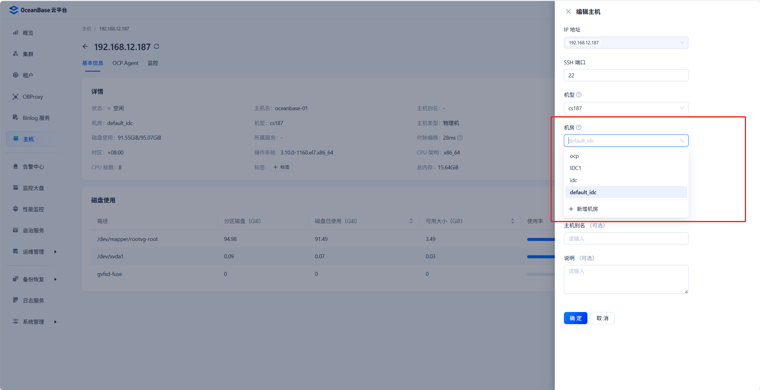
Task: Click the 备份恢复 icon
Action: click(x=16, y=279)
